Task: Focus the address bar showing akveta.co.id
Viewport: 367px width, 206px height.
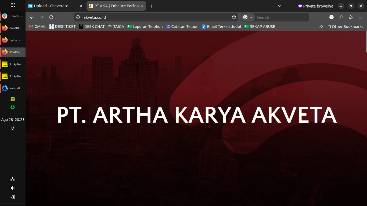Action: pos(156,17)
